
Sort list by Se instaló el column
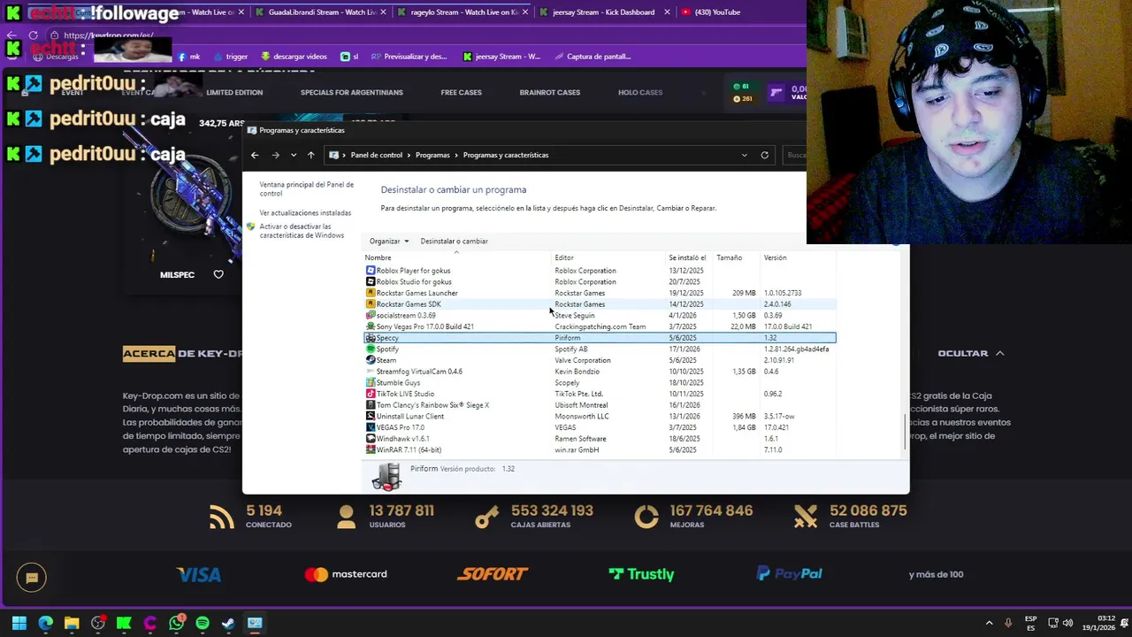click(x=687, y=257)
